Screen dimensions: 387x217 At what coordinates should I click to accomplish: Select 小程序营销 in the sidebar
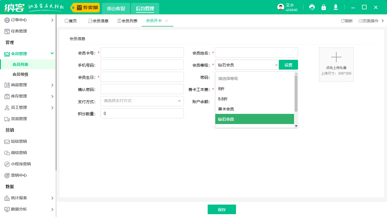(20, 164)
